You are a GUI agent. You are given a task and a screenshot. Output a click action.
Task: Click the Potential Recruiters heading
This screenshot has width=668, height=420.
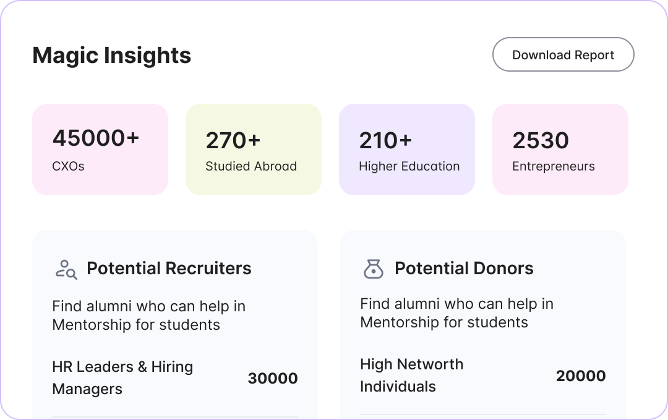(169, 269)
